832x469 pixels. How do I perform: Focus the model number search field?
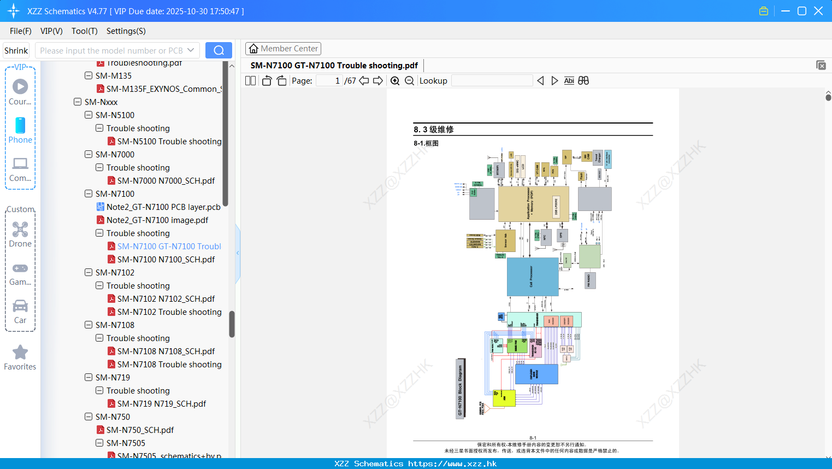click(x=112, y=50)
